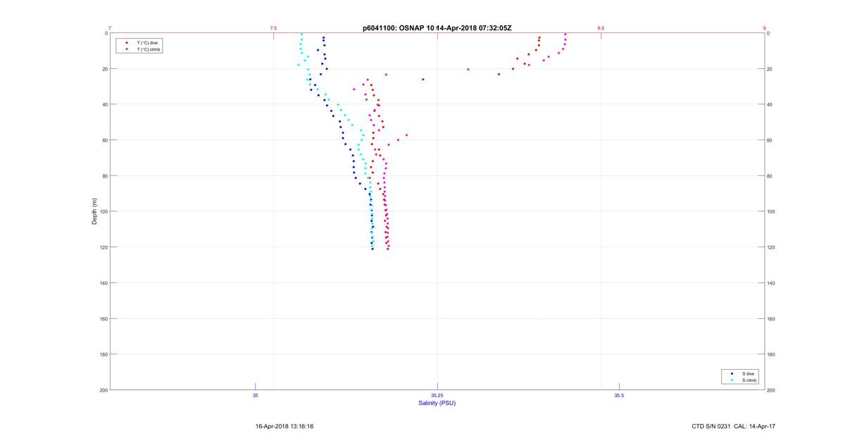Click the "S climb" legend label
845x438 pixels.
coord(749,380)
